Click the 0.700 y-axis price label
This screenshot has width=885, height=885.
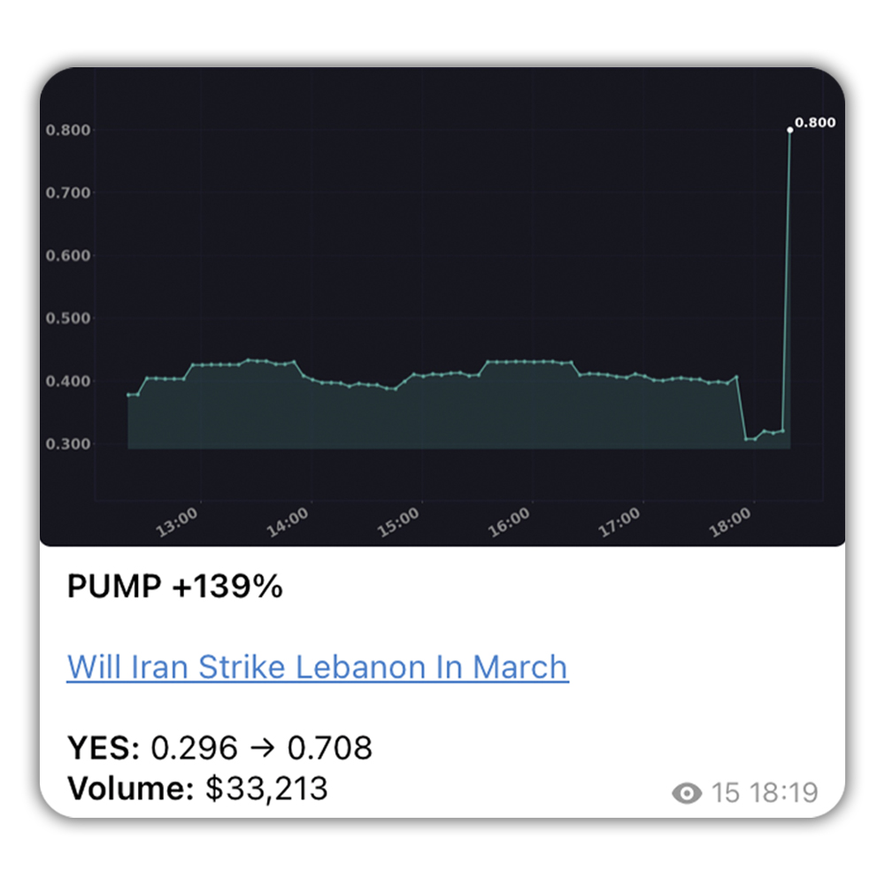point(66,193)
